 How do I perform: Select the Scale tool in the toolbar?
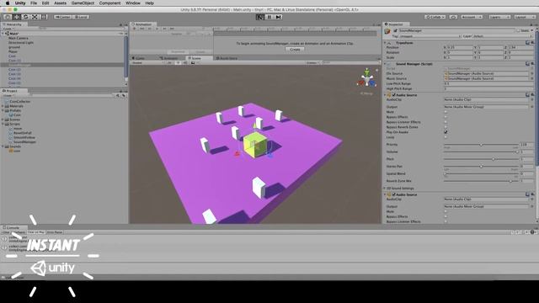point(35,17)
